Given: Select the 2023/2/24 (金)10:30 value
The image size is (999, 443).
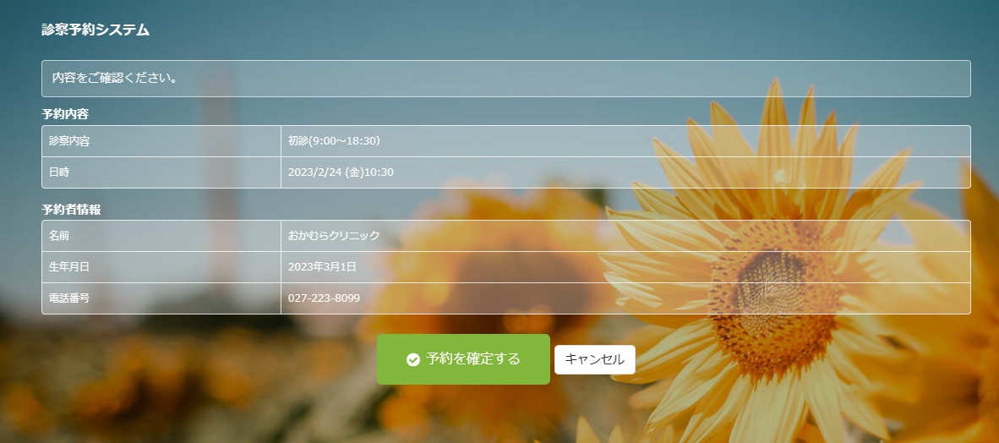Looking at the screenshot, I should click(x=341, y=172).
